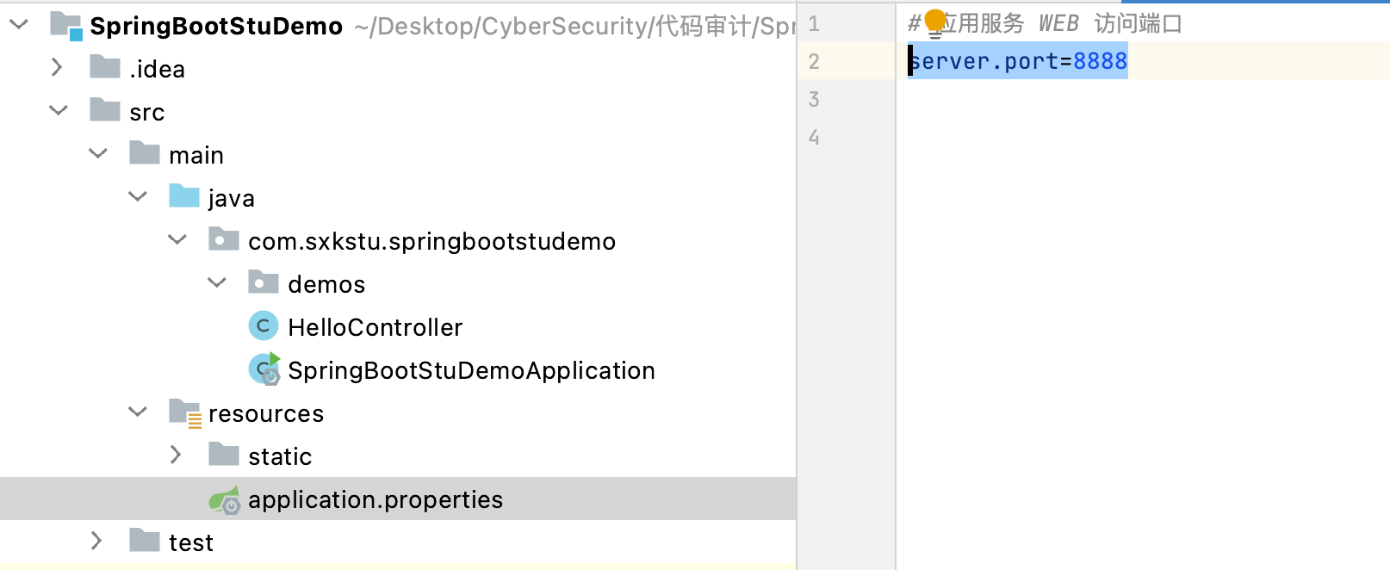Collapse the main folder chevron

click(x=98, y=154)
